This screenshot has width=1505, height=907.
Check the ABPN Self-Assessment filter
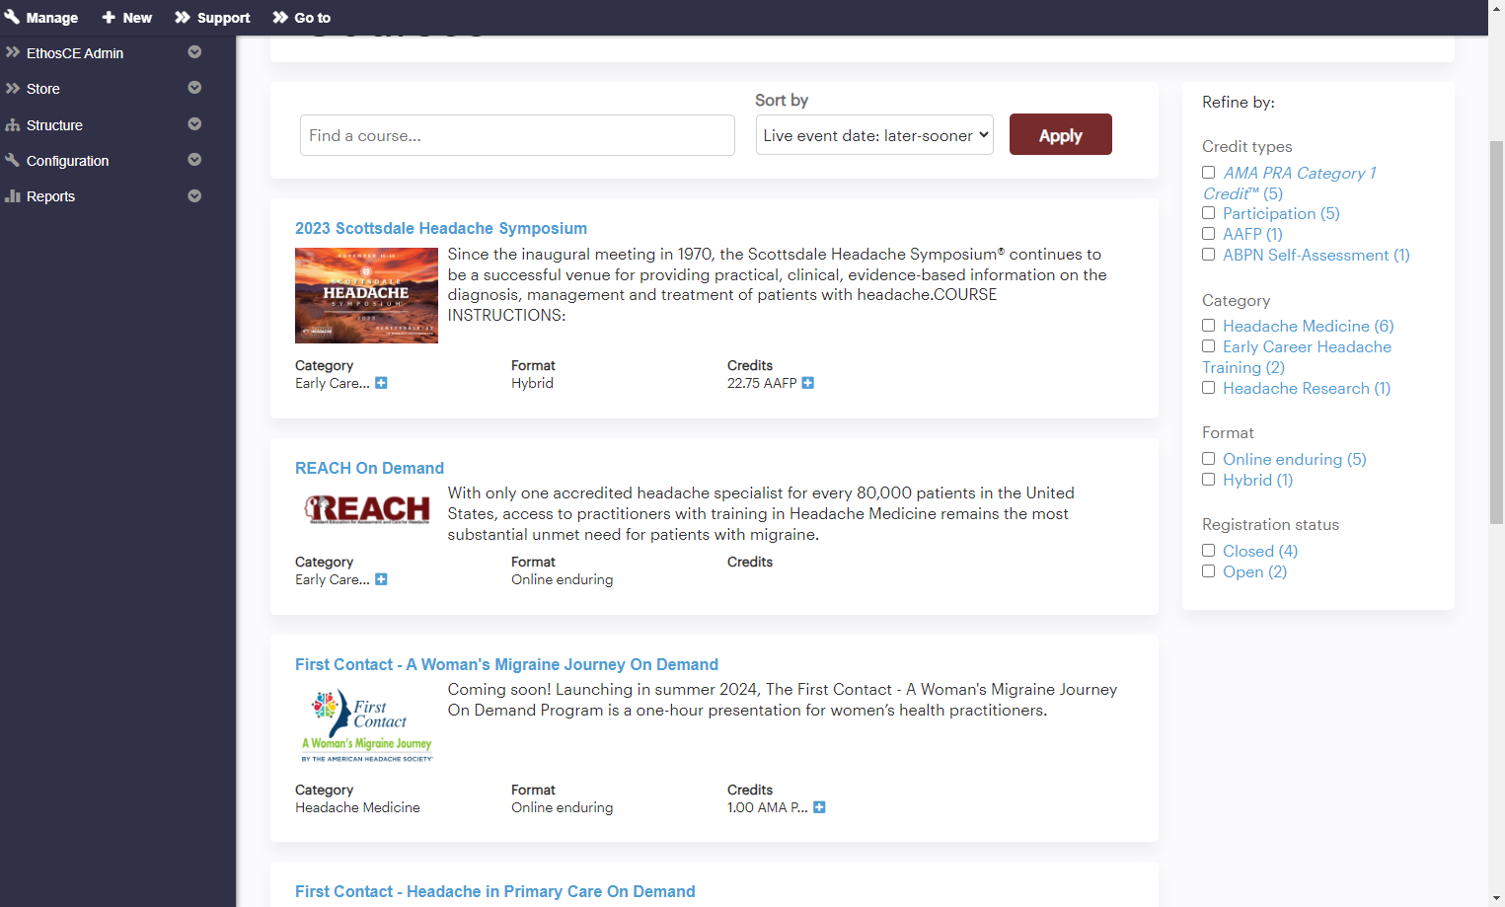coord(1208,255)
